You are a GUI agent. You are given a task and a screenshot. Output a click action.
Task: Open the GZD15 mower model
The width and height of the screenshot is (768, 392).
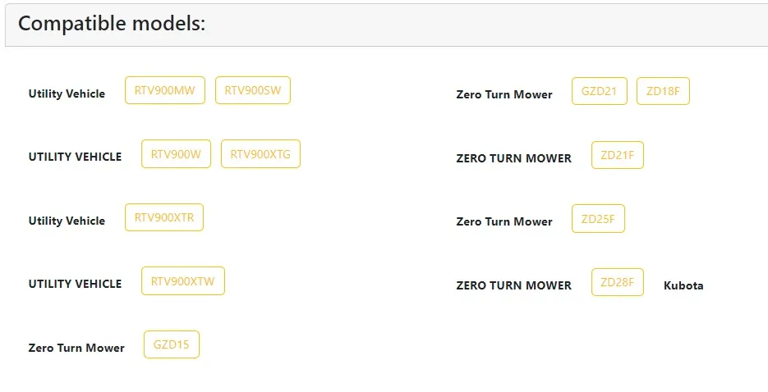click(x=171, y=344)
